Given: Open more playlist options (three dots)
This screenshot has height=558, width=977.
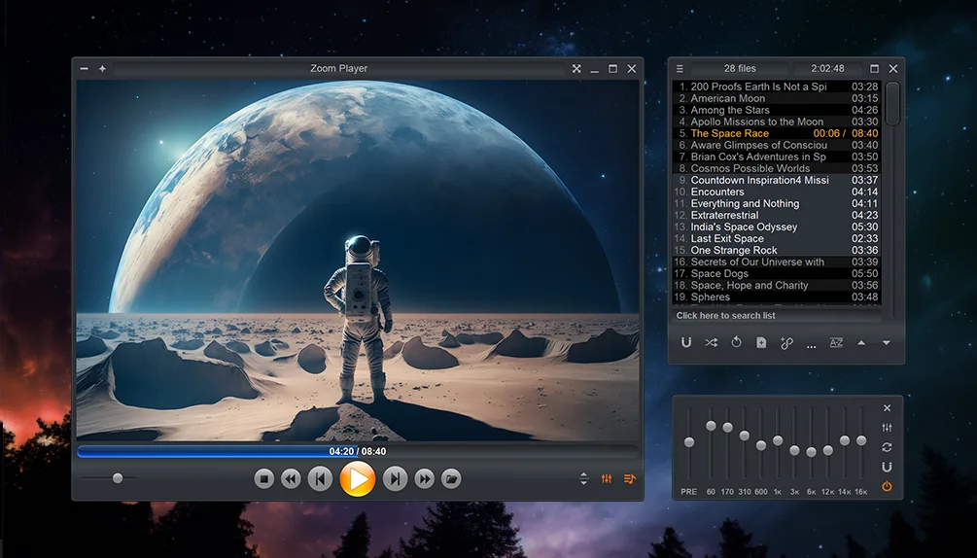Looking at the screenshot, I should click(x=811, y=346).
